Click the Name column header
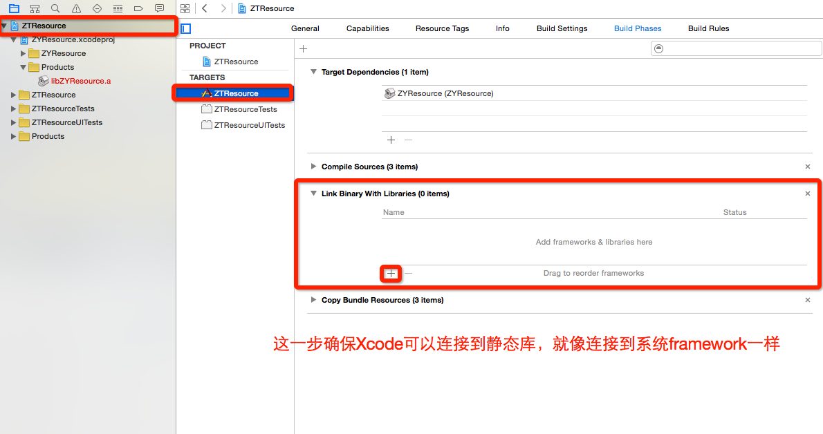This screenshot has height=434, width=823. pyautogui.click(x=394, y=212)
